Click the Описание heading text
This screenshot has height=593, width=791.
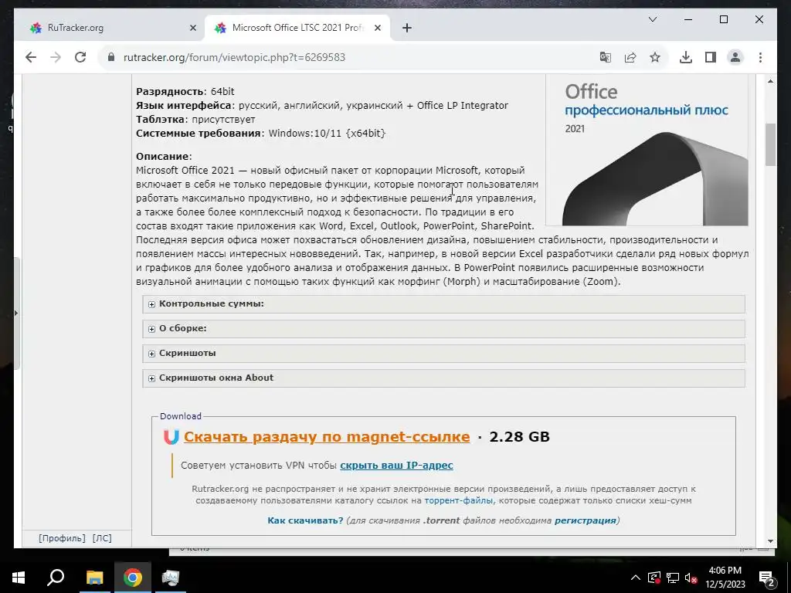tap(162, 156)
